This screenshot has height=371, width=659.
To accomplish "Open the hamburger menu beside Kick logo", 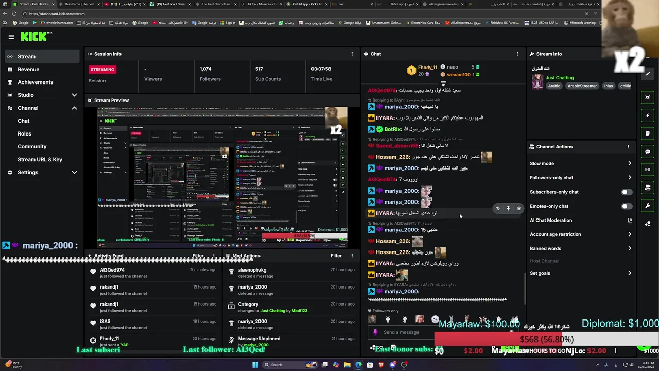I will tap(11, 37).
